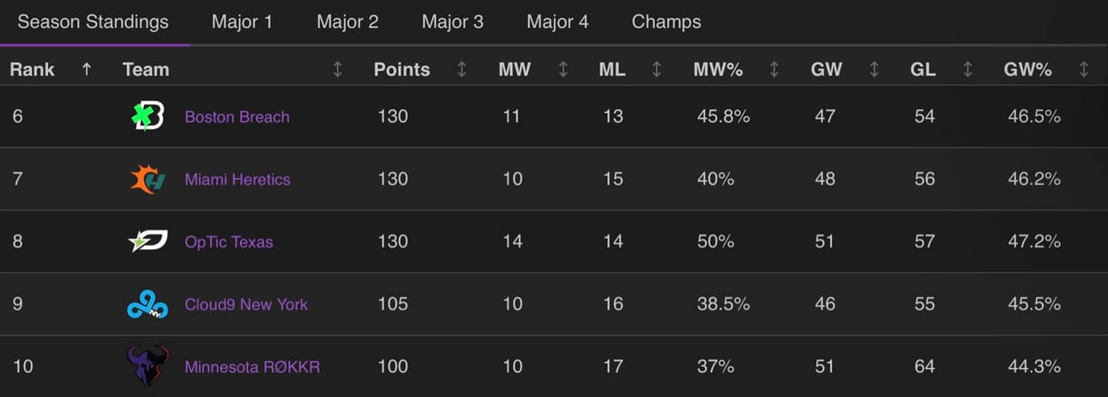1108x397 pixels.
Task: Click the Miami Heretics team logo
Action: [x=147, y=179]
